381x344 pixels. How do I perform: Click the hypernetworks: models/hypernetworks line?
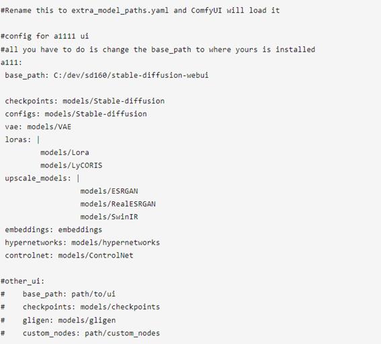pyautogui.click(x=83, y=243)
